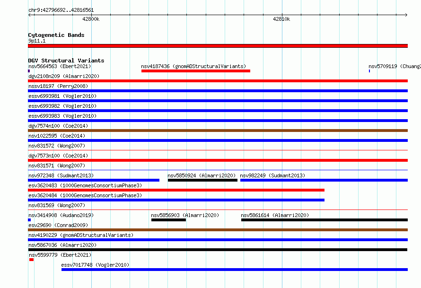Select the dgv2108n209 (Almarri2020) label
The width and height of the screenshot is (421, 288).
tap(64, 76)
